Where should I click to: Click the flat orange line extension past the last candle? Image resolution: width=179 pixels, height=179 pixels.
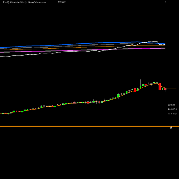(171, 88)
